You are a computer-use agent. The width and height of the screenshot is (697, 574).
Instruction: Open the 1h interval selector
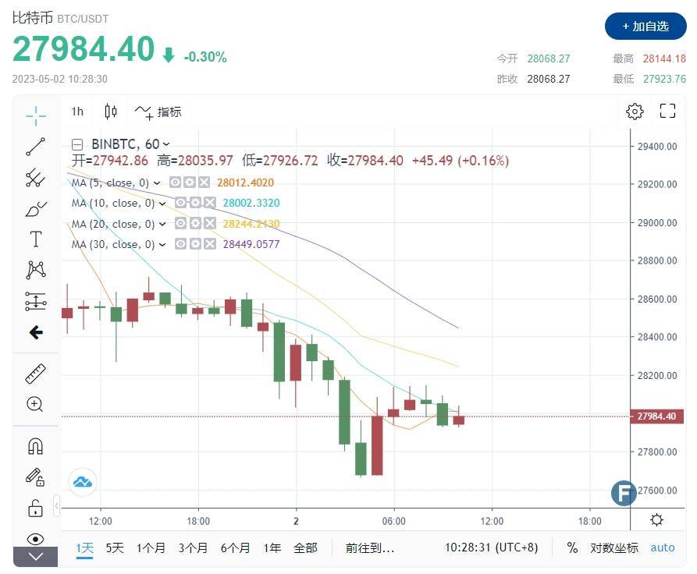(77, 112)
